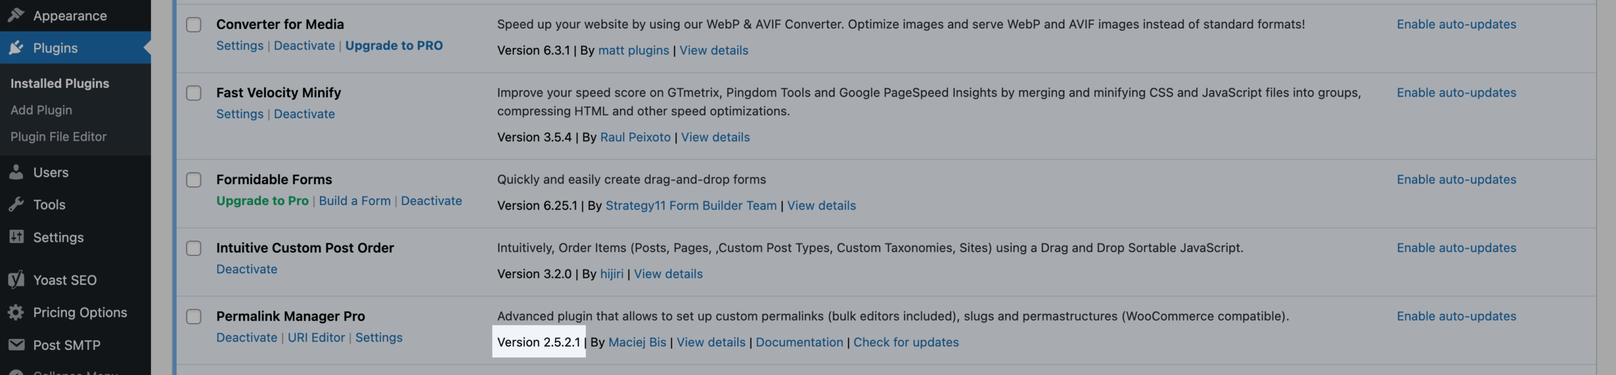Open URI Editor for Permalink Manager Pro
This screenshot has height=375, width=1616.
(x=316, y=337)
